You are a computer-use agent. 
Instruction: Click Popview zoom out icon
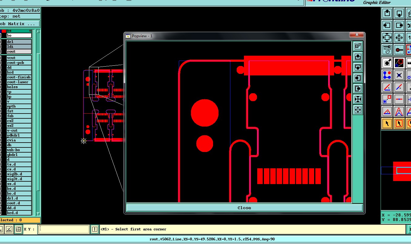358,110
